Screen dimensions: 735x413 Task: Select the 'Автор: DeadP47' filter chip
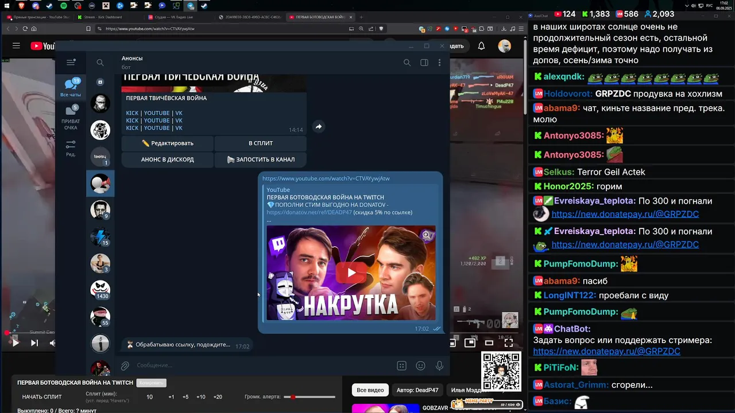pyautogui.click(x=417, y=390)
